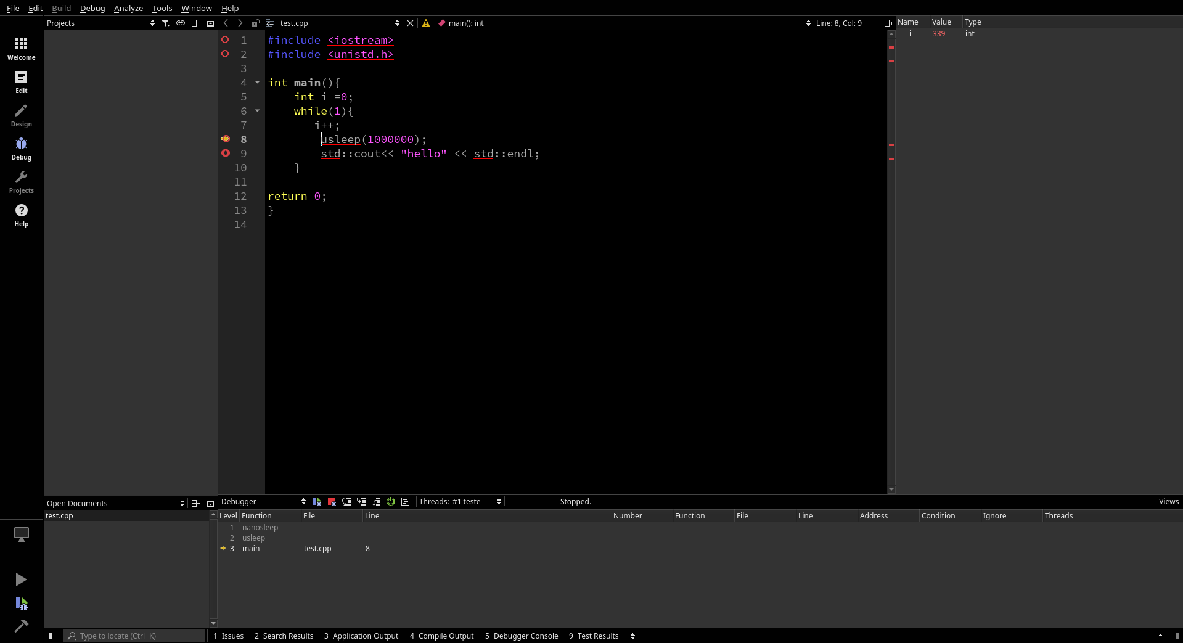Start debugging using the bug-play icon

[x=22, y=604]
